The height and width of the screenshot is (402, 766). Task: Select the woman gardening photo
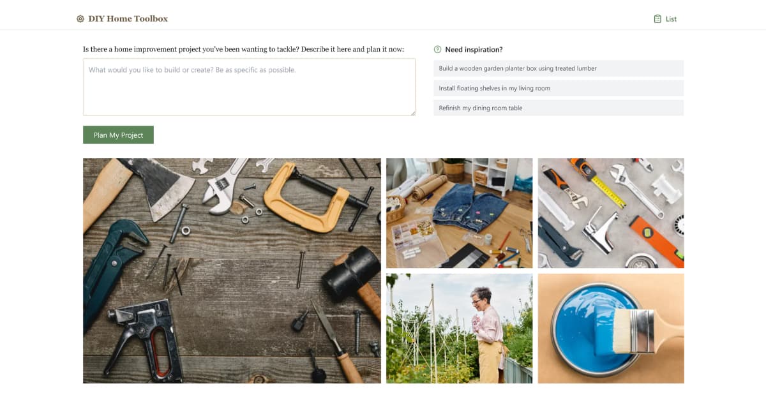pos(459,328)
